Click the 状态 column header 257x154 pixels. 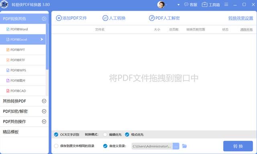point(225,29)
